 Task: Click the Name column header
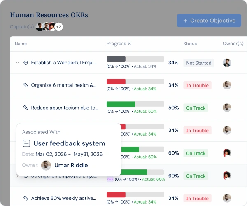(21, 44)
